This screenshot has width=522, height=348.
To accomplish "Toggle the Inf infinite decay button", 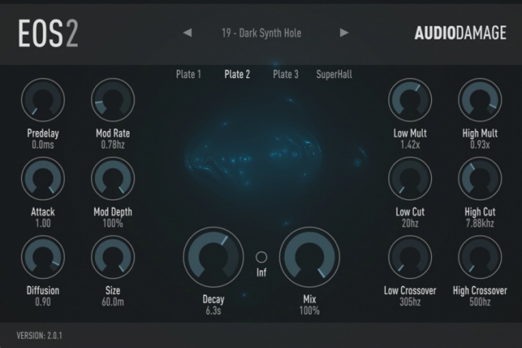I will (261, 257).
